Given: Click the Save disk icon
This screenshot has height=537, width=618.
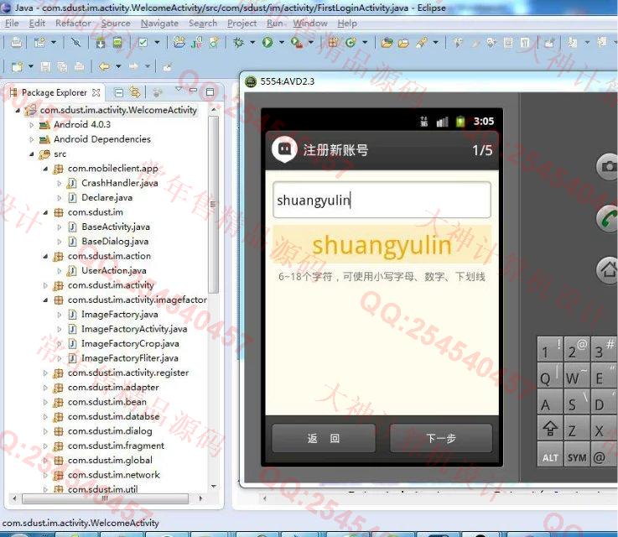Looking at the screenshot, I should click(45, 66).
